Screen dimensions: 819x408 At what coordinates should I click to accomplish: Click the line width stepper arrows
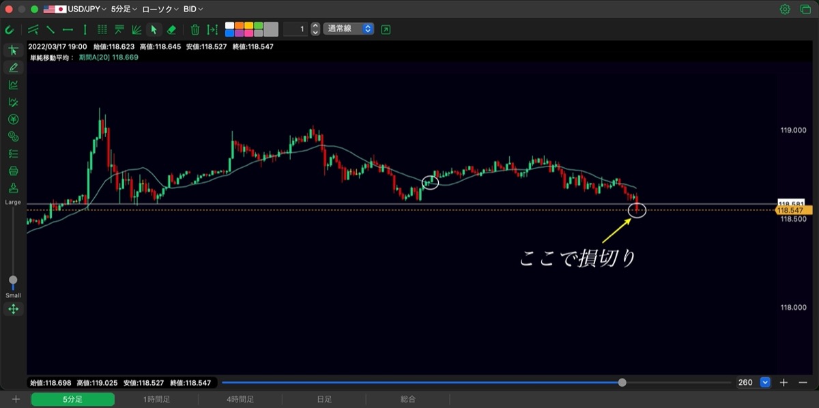(315, 29)
